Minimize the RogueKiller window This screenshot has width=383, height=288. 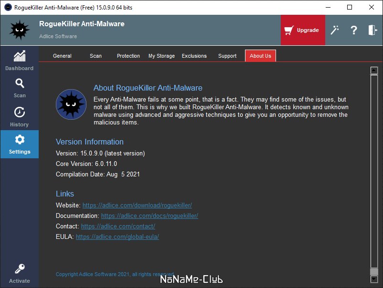[x=328, y=7]
